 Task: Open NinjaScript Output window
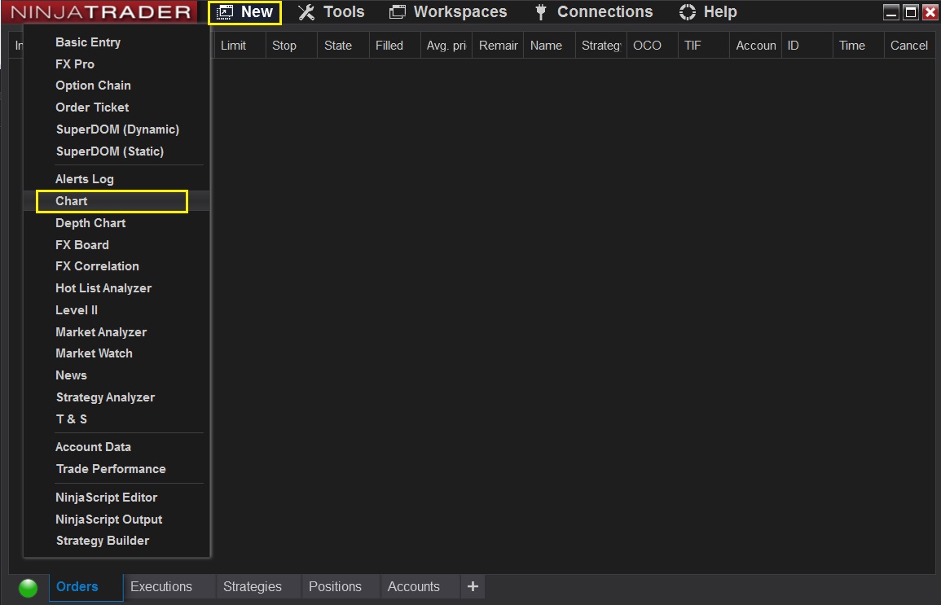click(108, 520)
